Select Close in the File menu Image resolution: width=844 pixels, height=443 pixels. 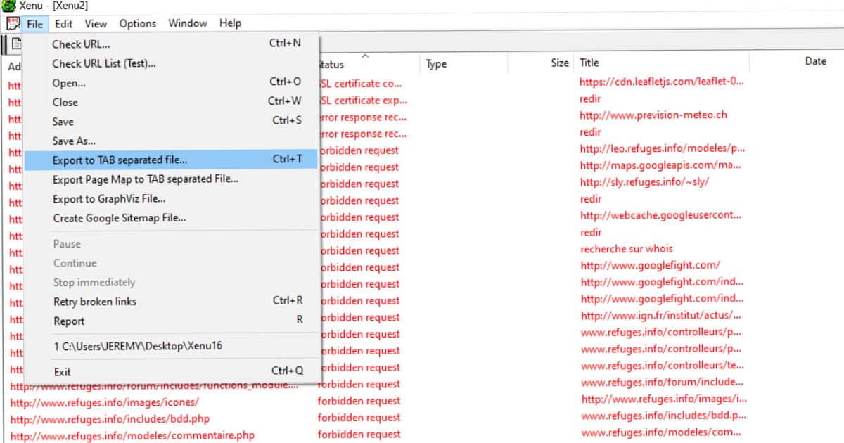pos(172,102)
